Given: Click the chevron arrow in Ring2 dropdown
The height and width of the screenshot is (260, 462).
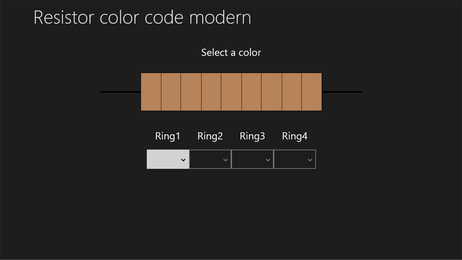Looking at the screenshot, I should click(x=226, y=160).
